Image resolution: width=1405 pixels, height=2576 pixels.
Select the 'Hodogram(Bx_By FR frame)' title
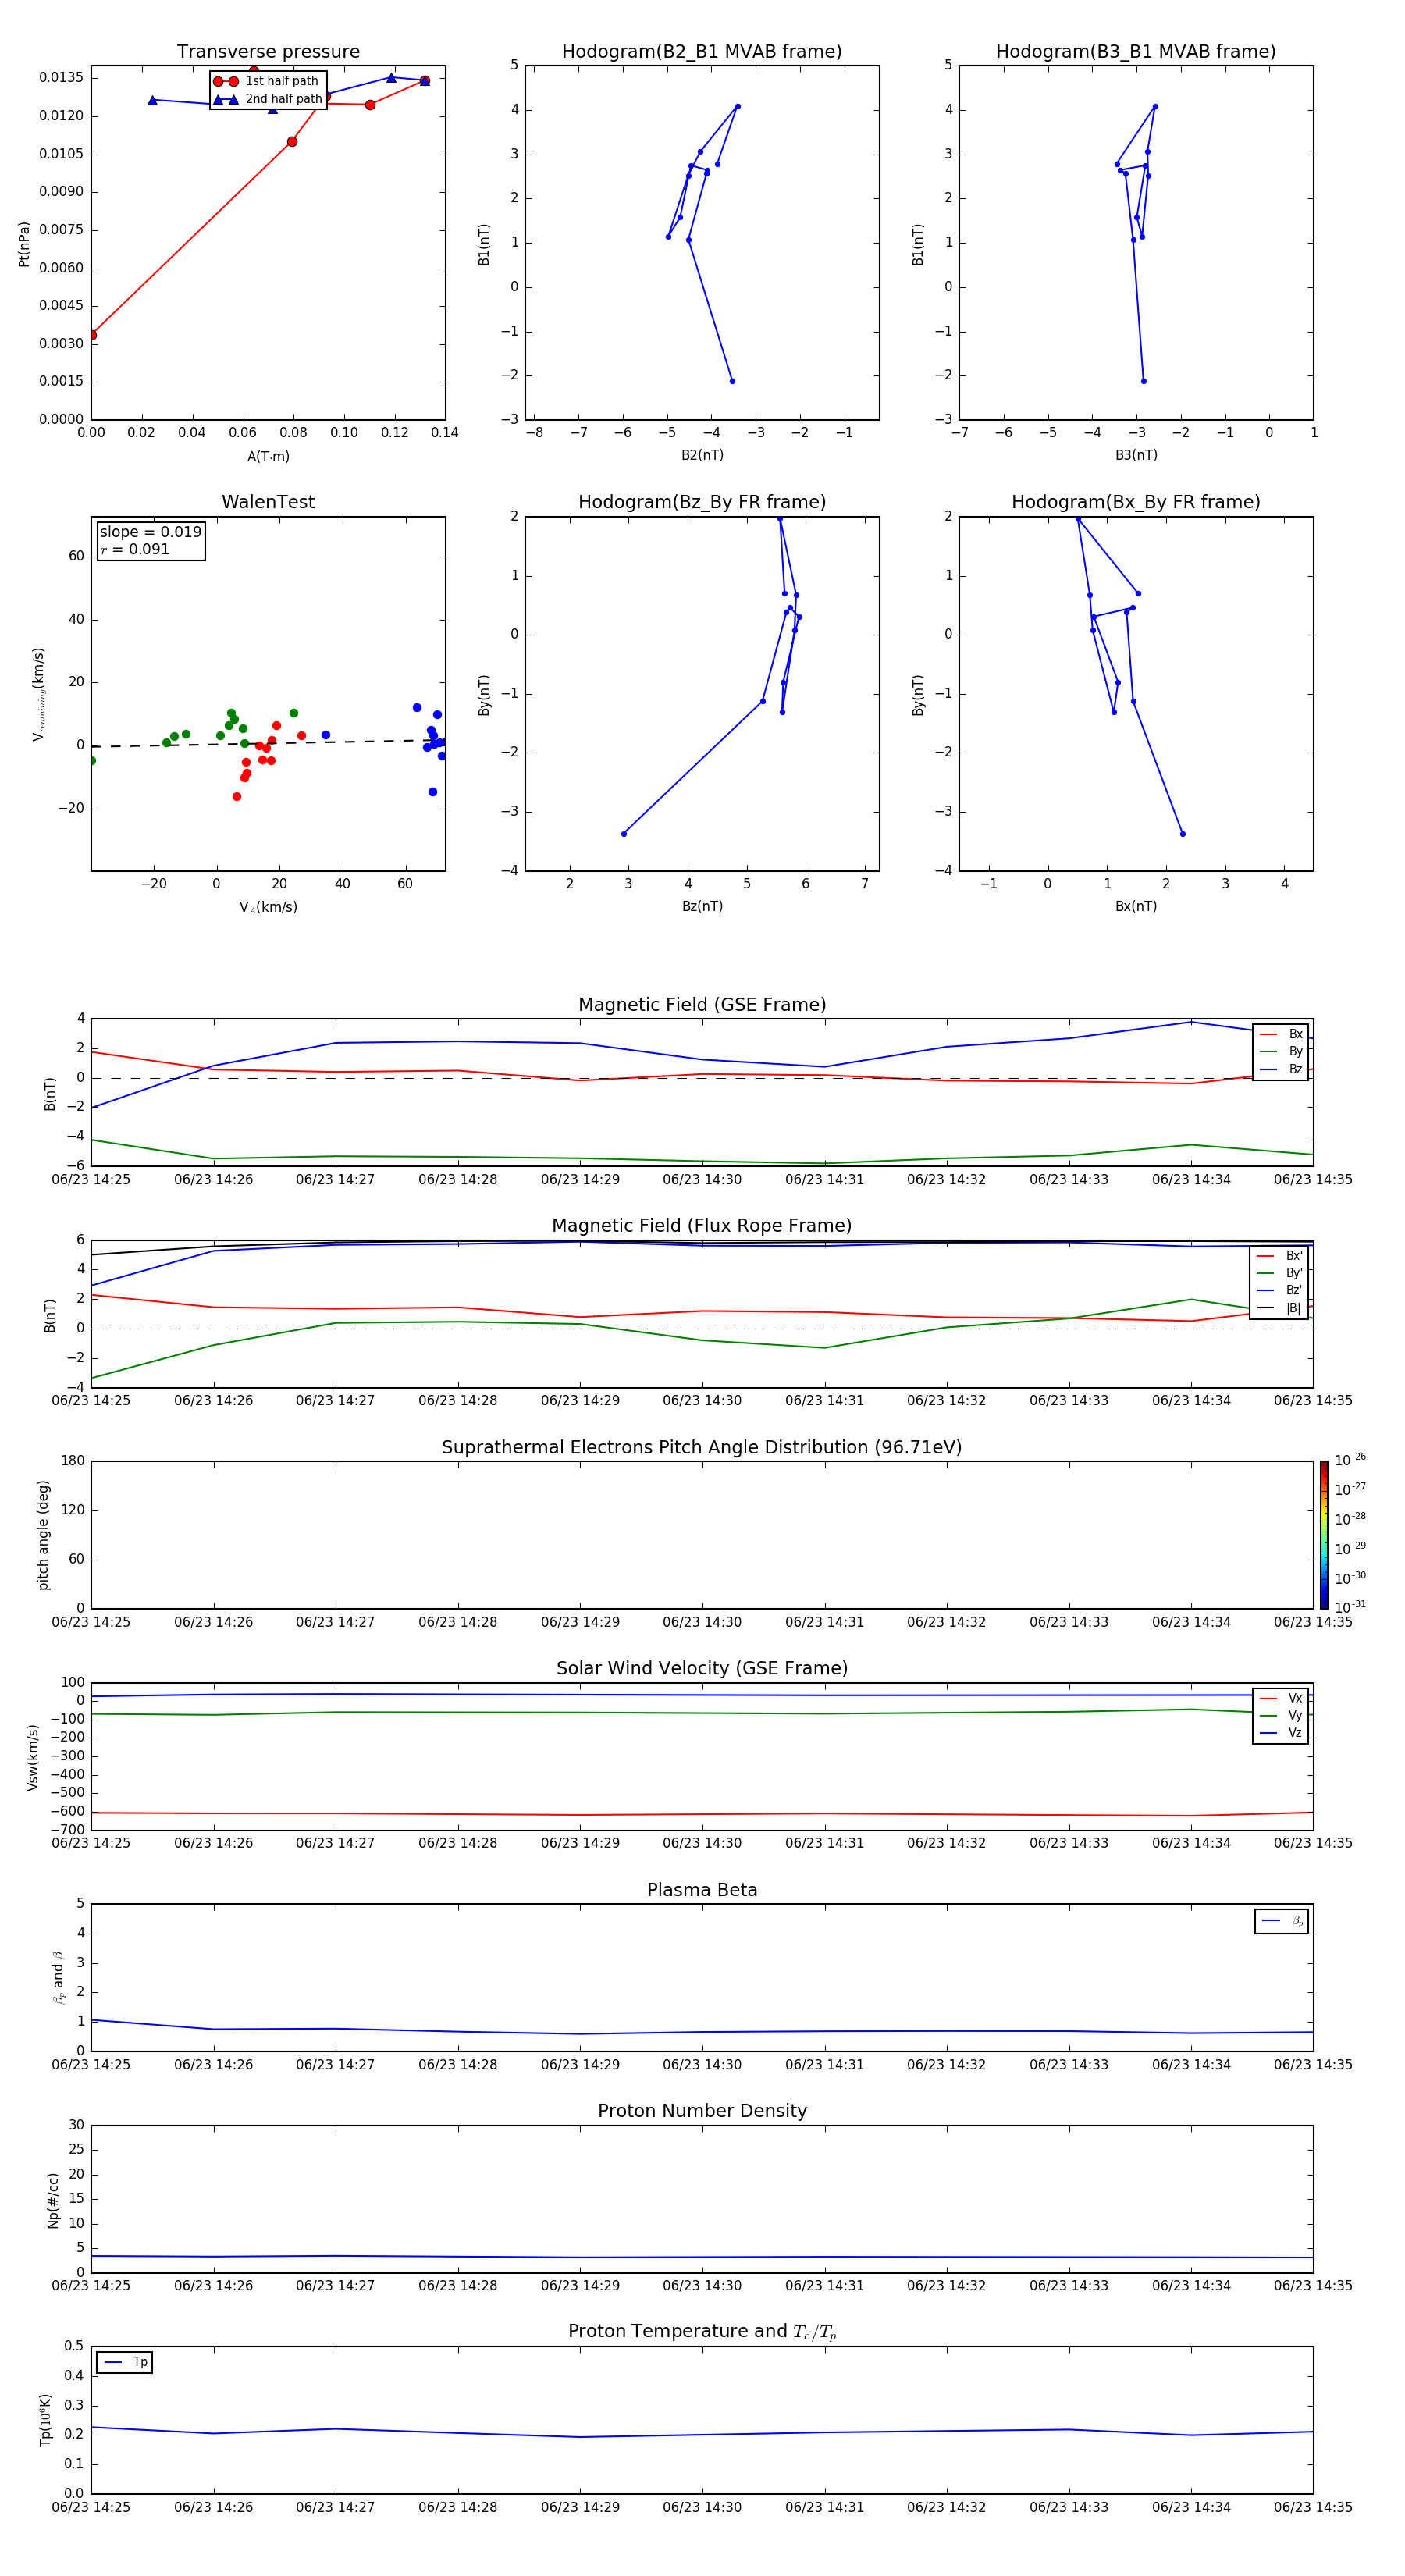tap(1136, 502)
